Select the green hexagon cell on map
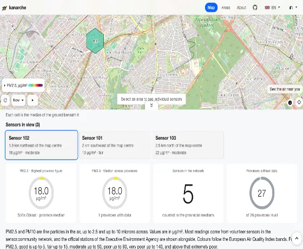Screen dimensions: 303x249 pos(95,41)
